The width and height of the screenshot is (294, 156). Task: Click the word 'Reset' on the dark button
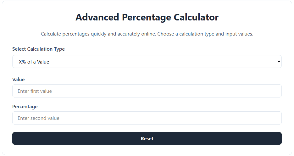pyautogui.click(x=147, y=138)
